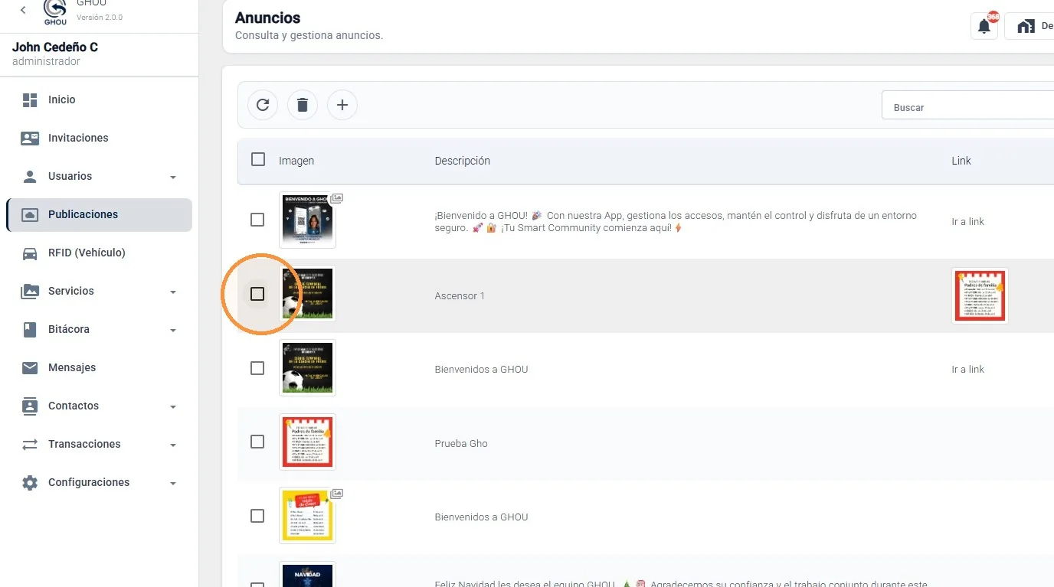Click the 'Prueba Gho' description text
1054x587 pixels.
461,443
